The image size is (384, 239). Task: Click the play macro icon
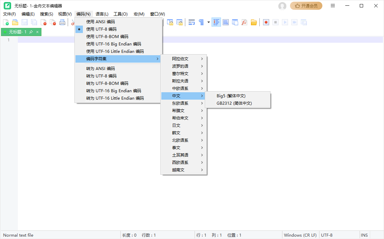tap(285, 22)
